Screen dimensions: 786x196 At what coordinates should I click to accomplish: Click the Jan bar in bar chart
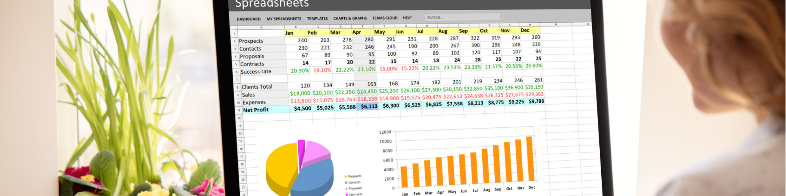tap(404, 176)
